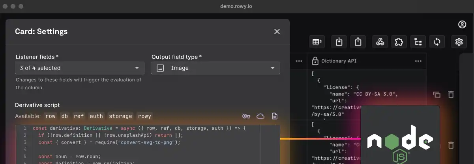The width and height of the screenshot is (474, 164).
Task: Click the circular sync arrows toolbar icon
Action: pyautogui.click(x=437, y=41)
